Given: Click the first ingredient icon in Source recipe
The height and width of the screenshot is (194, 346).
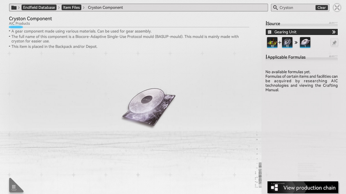Looking at the screenshot, I should click(272, 43).
